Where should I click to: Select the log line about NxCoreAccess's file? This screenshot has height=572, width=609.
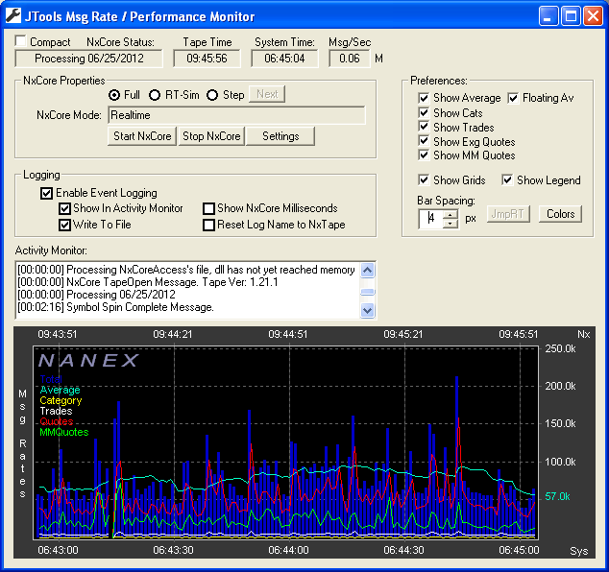[x=186, y=270]
